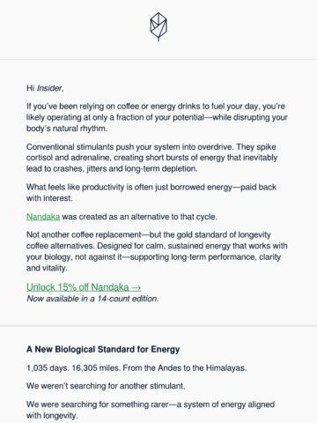Open the green Nandaka hyperlink
Image resolution: width=317 pixels, height=423 pixels.
click(x=43, y=217)
